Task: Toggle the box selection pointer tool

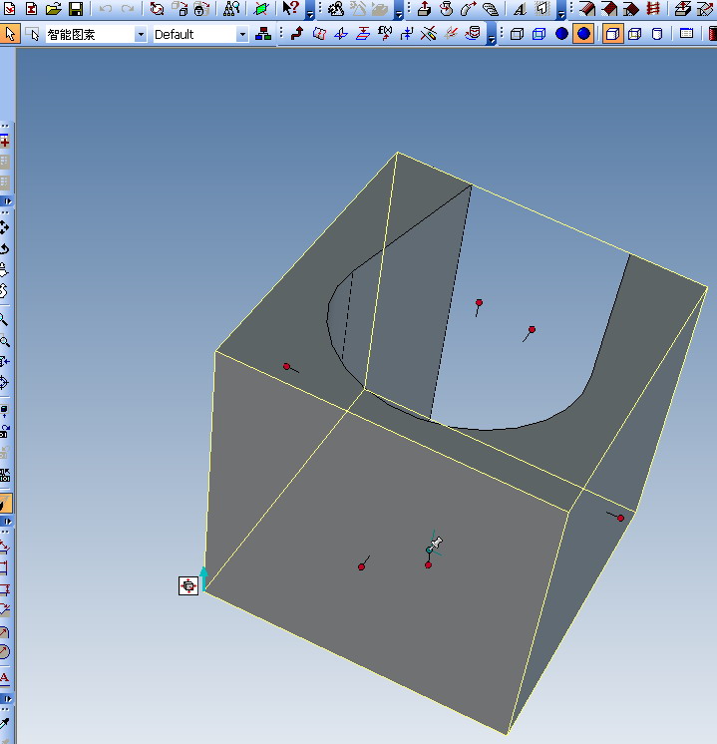Action: [x=32, y=34]
